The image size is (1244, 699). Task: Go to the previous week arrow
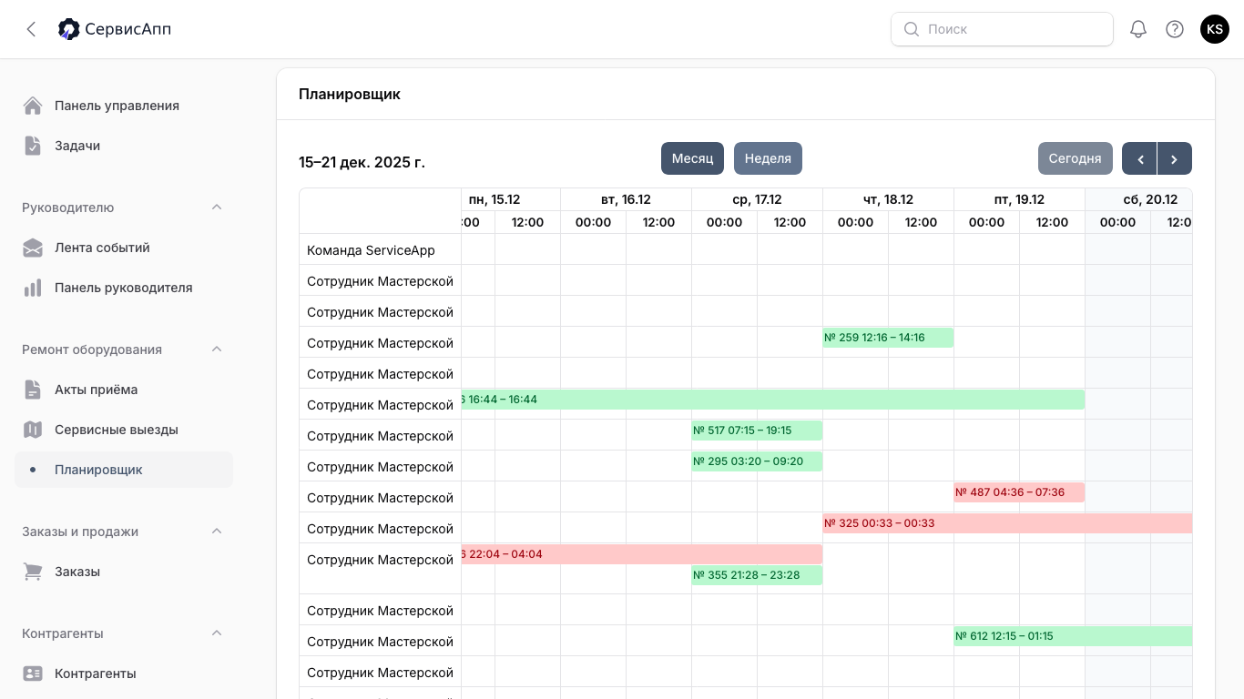click(x=1139, y=158)
